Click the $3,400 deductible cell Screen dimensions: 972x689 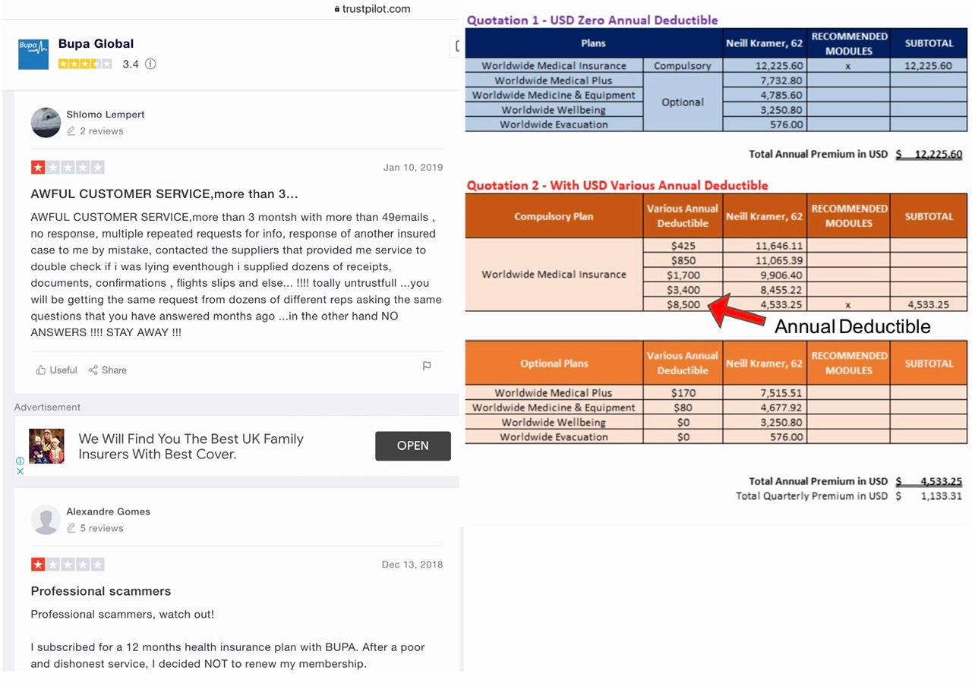coord(683,290)
